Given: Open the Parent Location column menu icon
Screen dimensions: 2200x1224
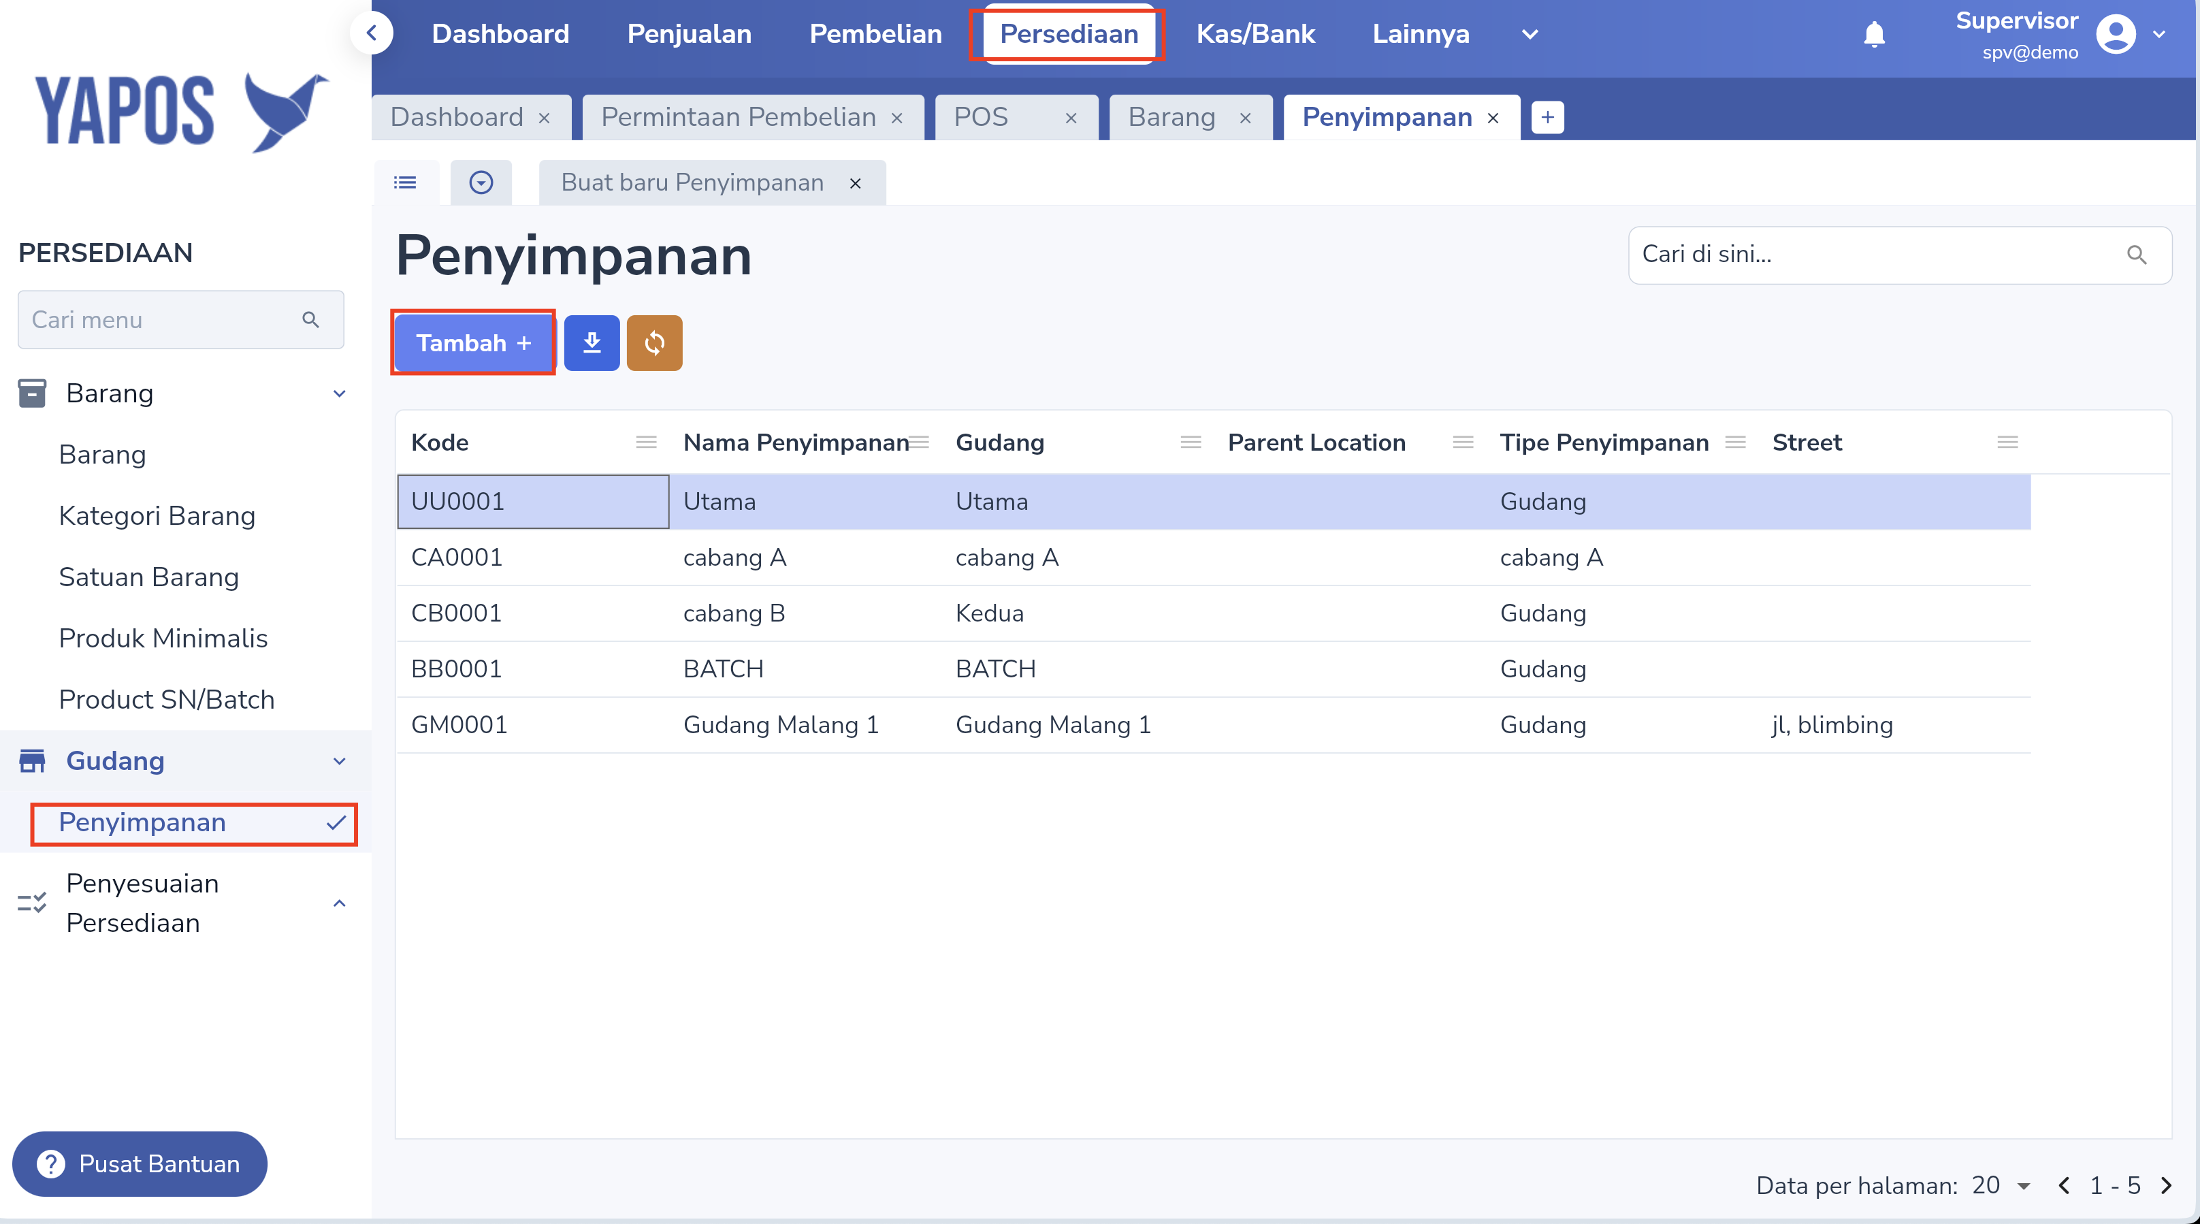Looking at the screenshot, I should [1463, 442].
